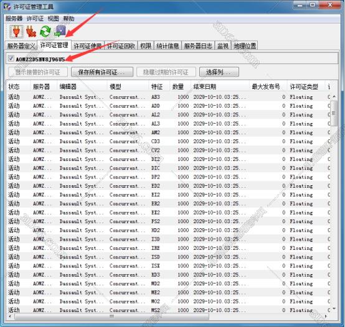345x327 pixels.
Task: Click the 显示接替的许可证 button
Action: pos(38,72)
